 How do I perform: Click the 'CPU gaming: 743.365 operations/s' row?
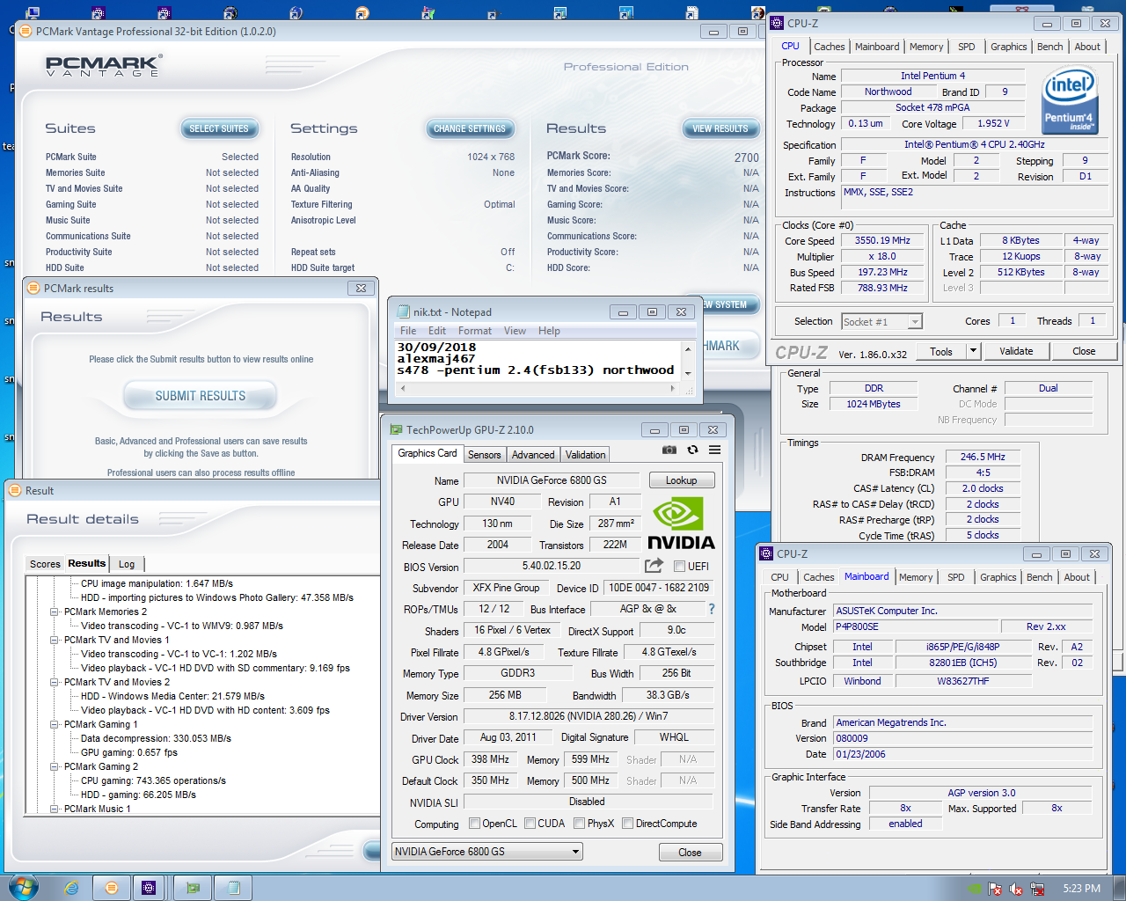click(153, 780)
